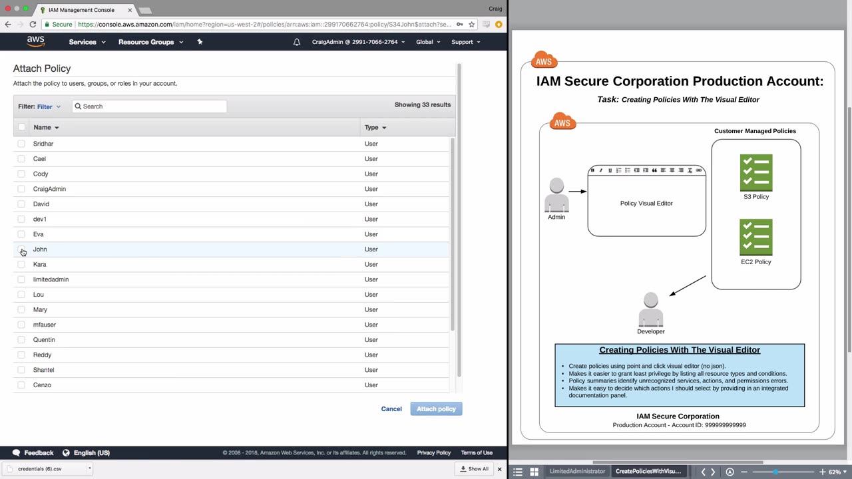The height and width of the screenshot is (479, 852).
Task: Open the credentials (6).csv downloaded file
Action: pos(40,469)
